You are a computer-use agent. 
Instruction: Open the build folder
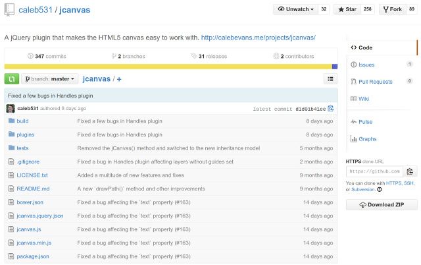coord(22,121)
